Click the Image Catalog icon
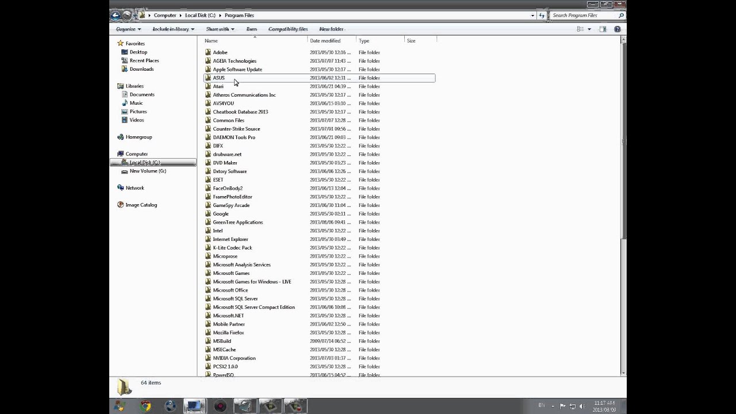 point(120,205)
